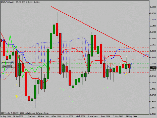The height and width of the screenshot is (118, 157).
Task: Click the MetaQuotes Software Corp. copyright text
Action: point(25,113)
